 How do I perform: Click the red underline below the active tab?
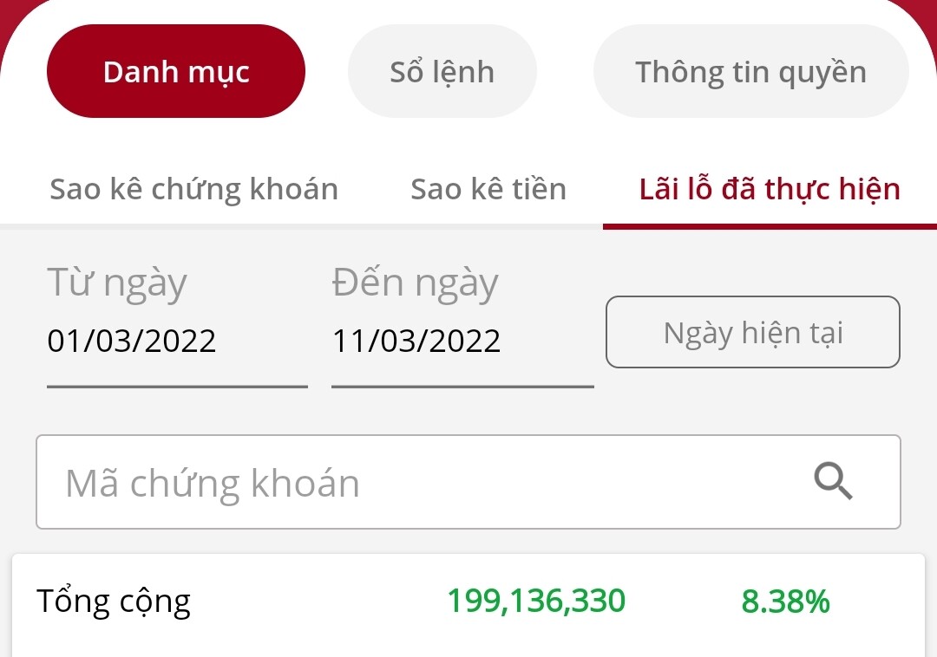coord(770,226)
